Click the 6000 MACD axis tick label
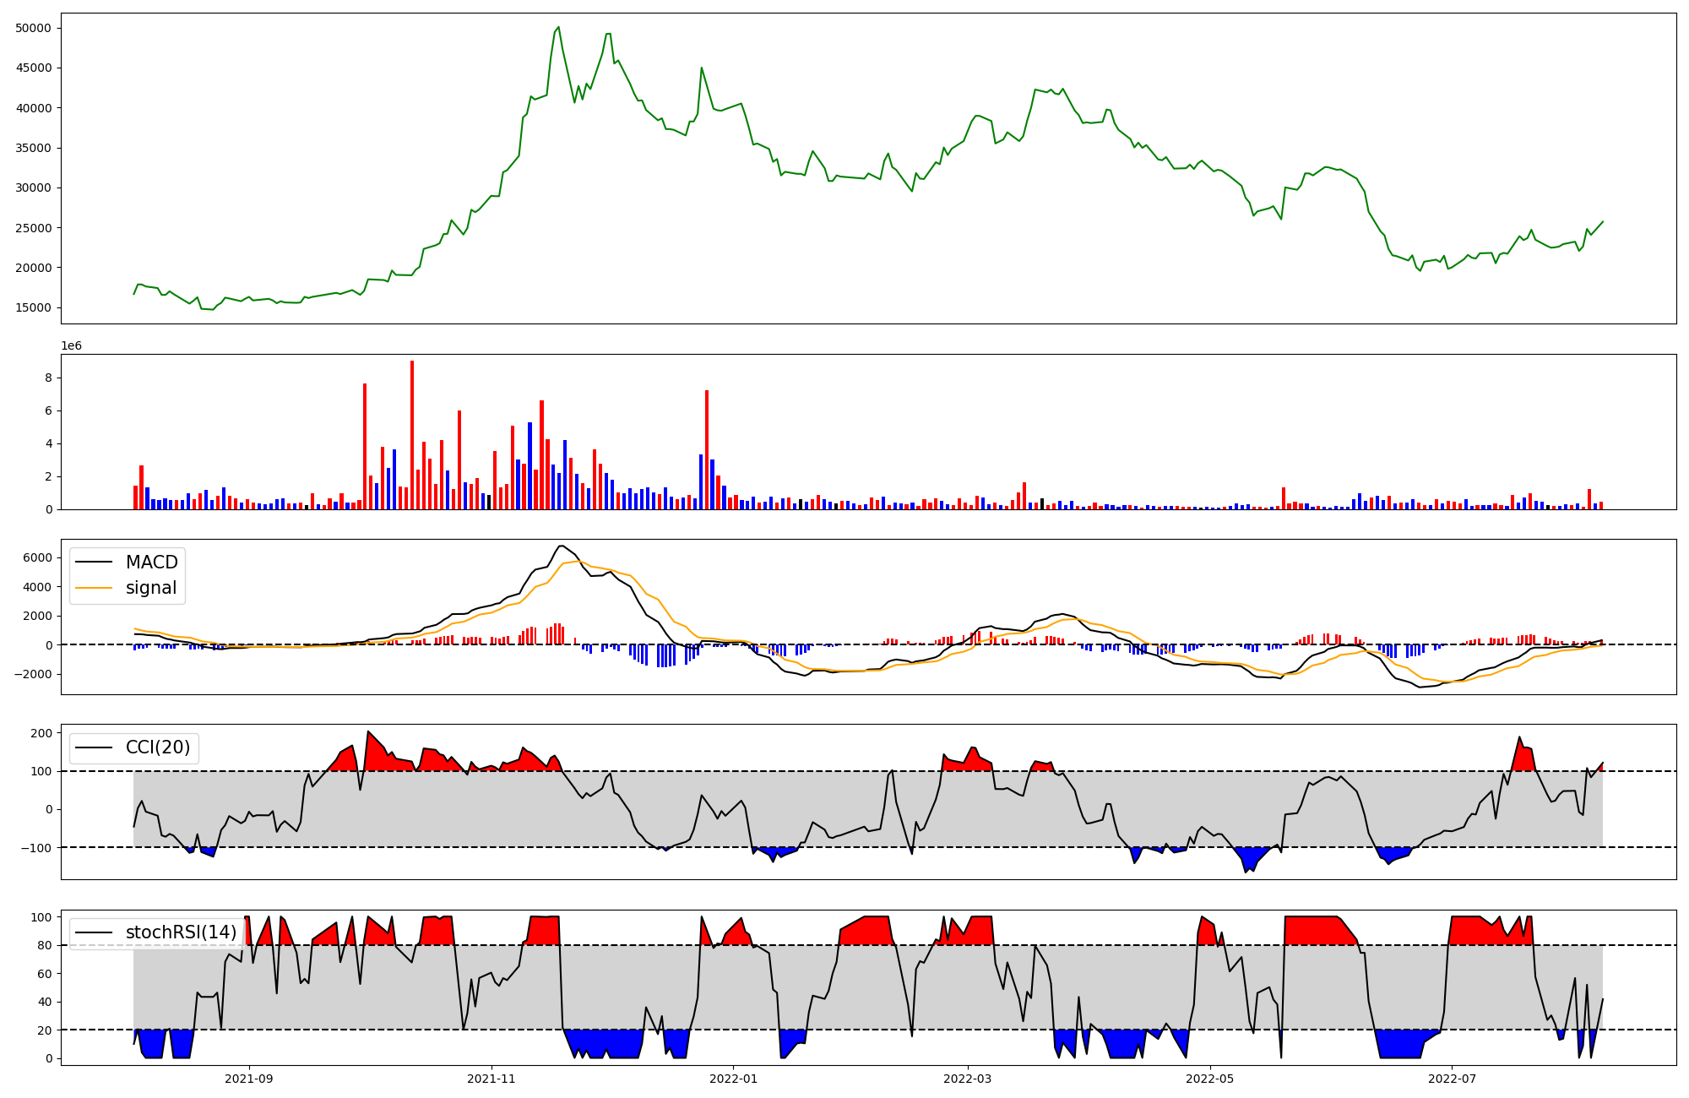Viewport: 1689px width, 1098px height. coord(38,557)
